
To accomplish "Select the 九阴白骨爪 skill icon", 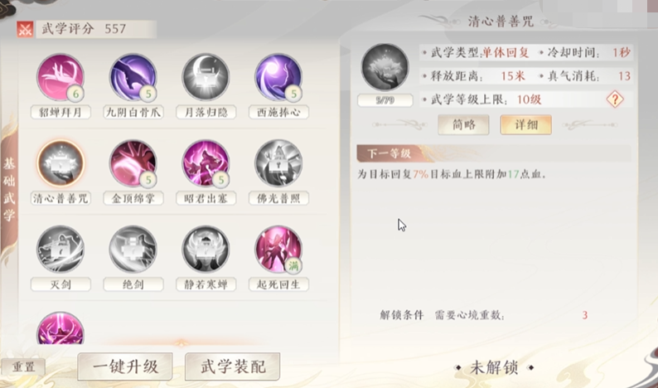I will click(x=133, y=78).
